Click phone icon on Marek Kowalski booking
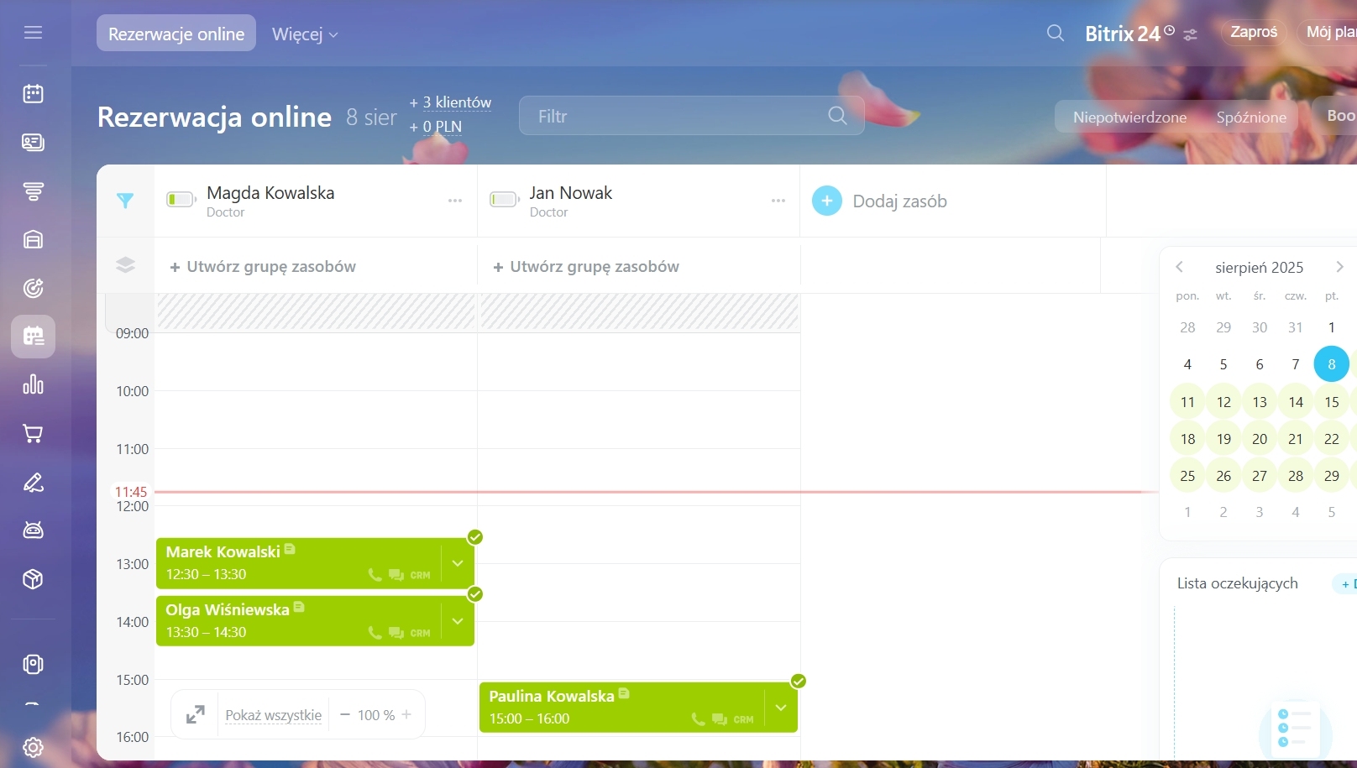The image size is (1357, 768). 375,575
